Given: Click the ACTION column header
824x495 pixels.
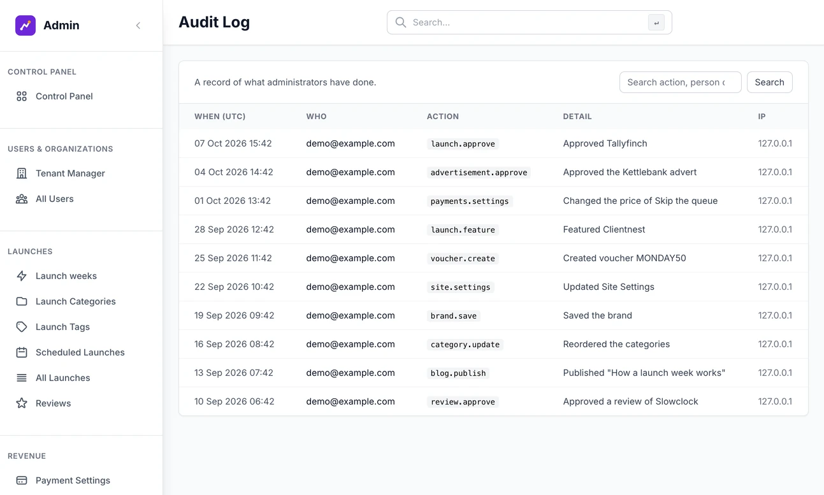Looking at the screenshot, I should pos(443,117).
